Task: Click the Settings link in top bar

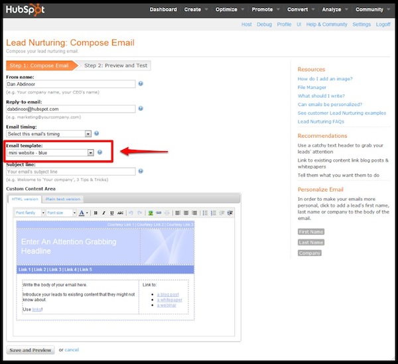Action: (362, 25)
